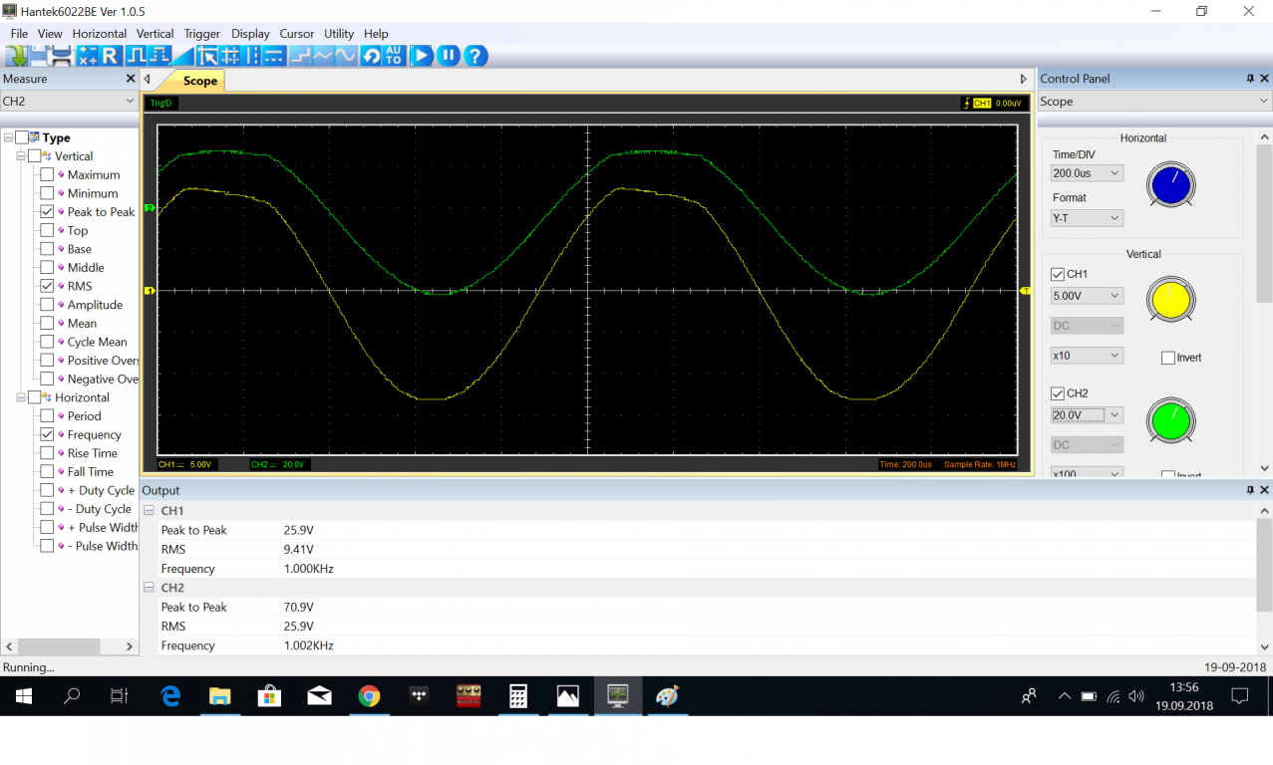Open the Trigger menu
Viewport: 1273px width, 765px height.
pos(202,34)
